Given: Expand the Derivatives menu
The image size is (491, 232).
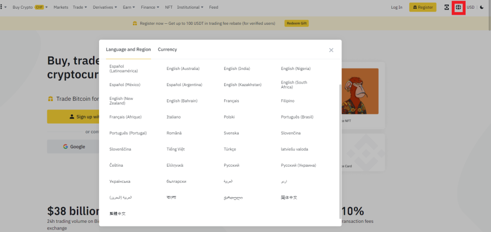Looking at the screenshot, I should [x=105, y=7].
